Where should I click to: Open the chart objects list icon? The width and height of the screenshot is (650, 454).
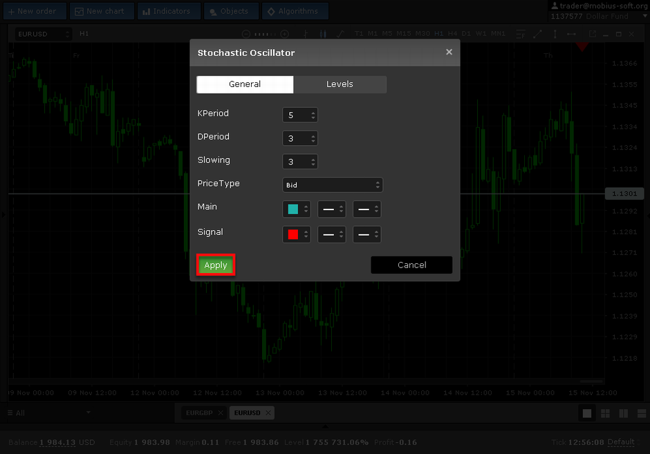pos(521,34)
